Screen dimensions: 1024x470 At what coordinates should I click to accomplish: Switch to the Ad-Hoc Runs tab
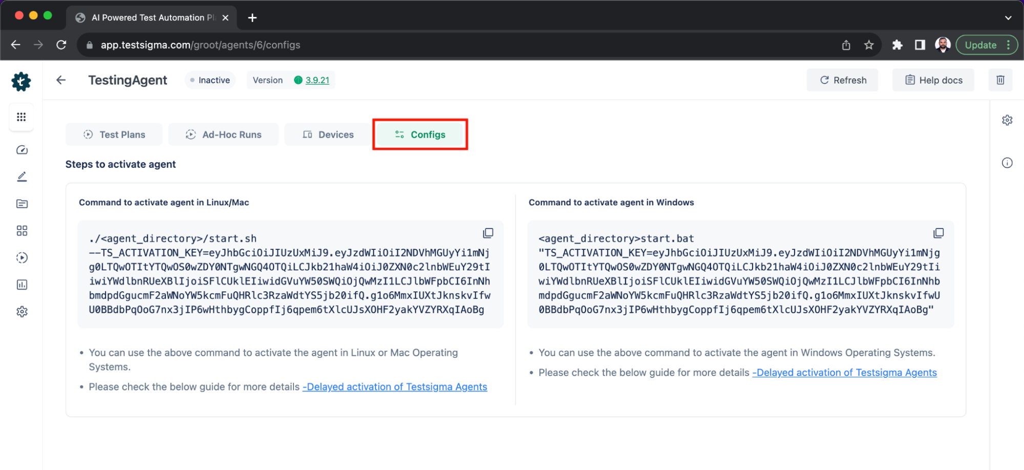223,135
